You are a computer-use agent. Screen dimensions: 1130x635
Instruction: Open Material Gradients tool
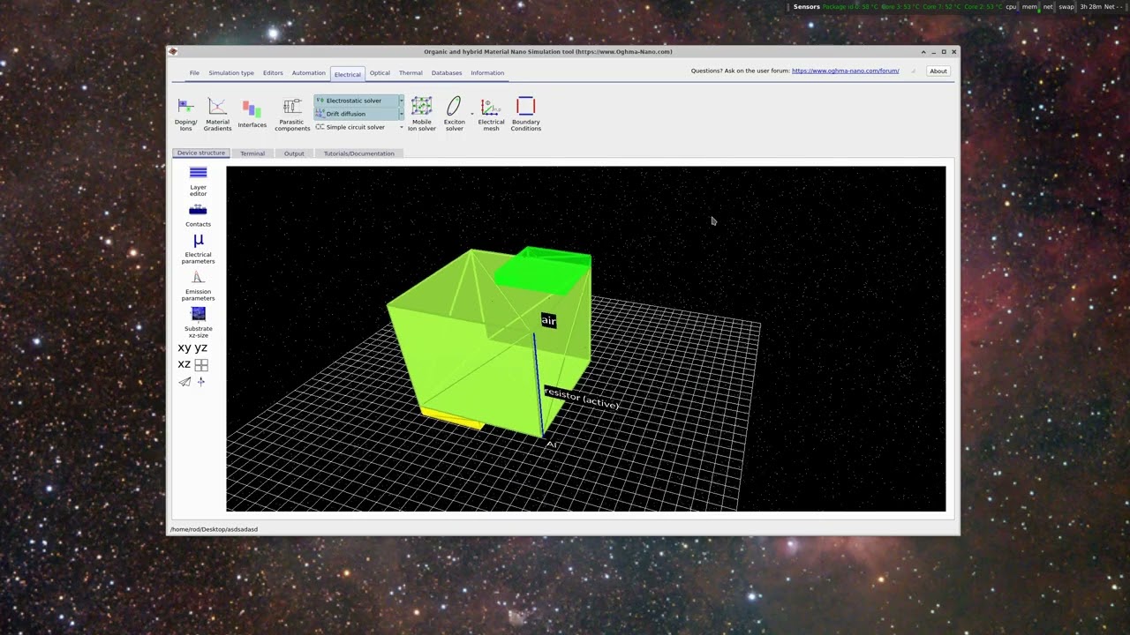coord(217,115)
